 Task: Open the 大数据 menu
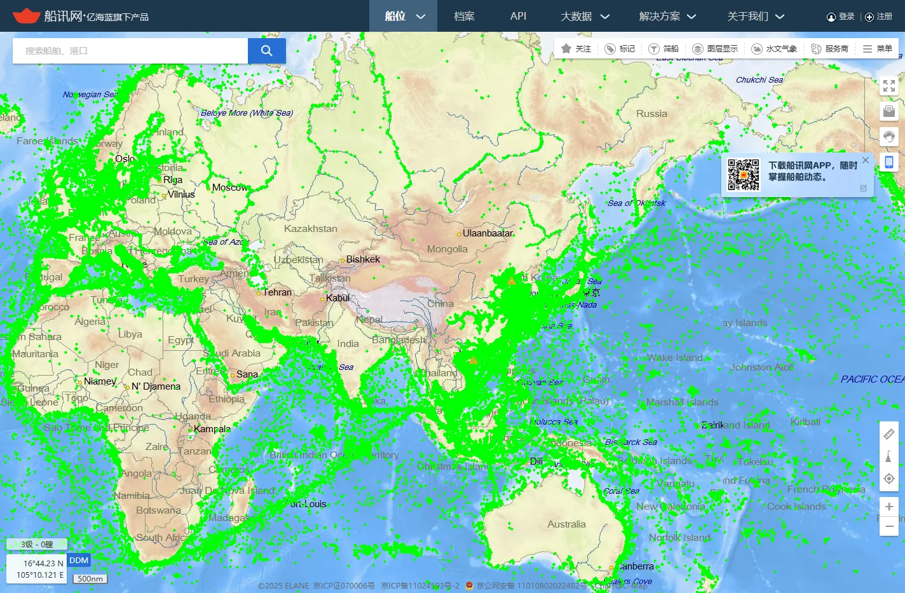(576, 16)
